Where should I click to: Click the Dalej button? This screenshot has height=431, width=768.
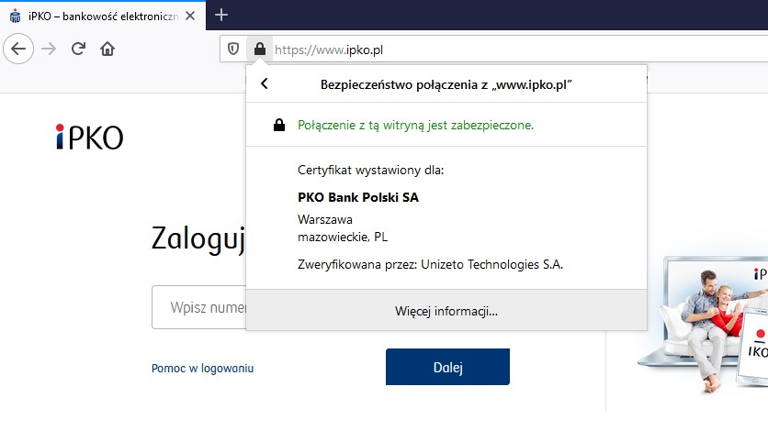[447, 367]
